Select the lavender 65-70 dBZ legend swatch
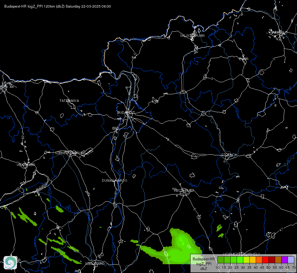Viewport: 297px width, 273px height. 291,260
